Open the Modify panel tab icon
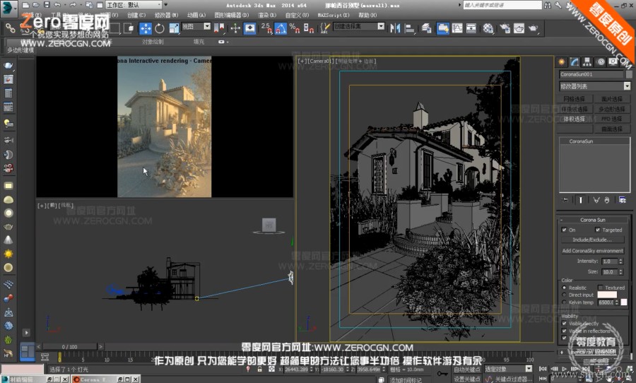This screenshot has width=636, height=383. 575,62
